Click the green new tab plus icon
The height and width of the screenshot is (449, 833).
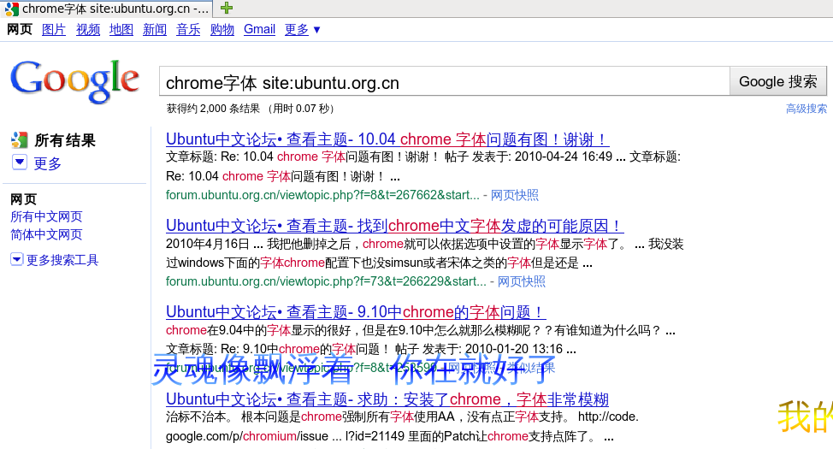[227, 8]
